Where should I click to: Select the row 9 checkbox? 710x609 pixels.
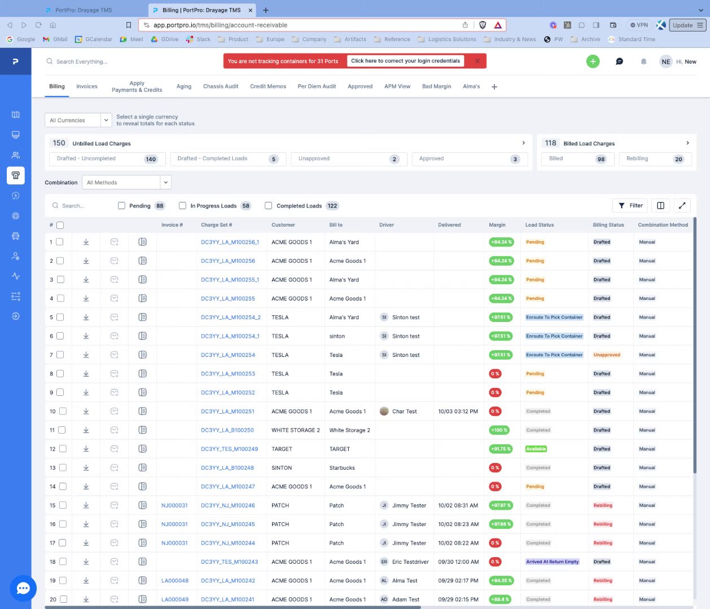tap(60, 392)
